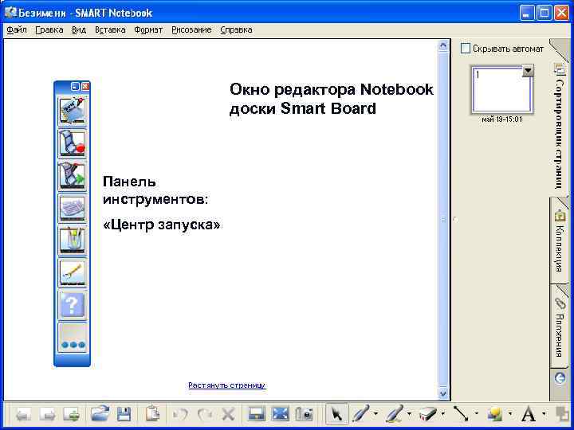The height and width of the screenshot is (430, 574).
Task: Expand the Creative Pen options arrow
Action: pyautogui.click(x=409, y=414)
